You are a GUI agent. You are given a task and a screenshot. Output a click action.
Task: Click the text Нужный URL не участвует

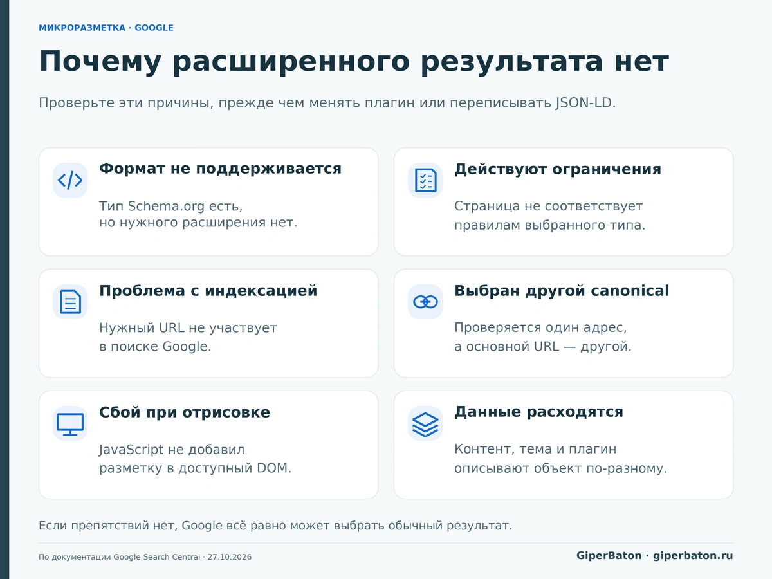tap(188, 328)
